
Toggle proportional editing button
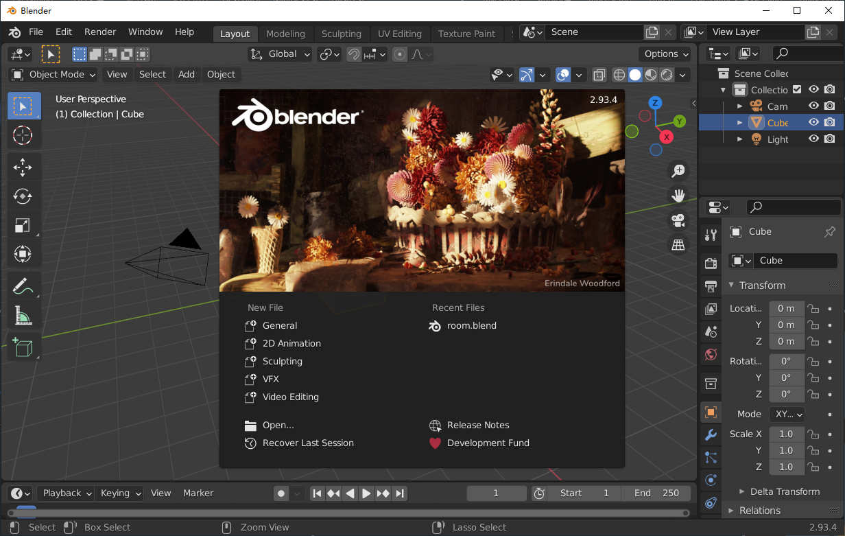pos(401,54)
